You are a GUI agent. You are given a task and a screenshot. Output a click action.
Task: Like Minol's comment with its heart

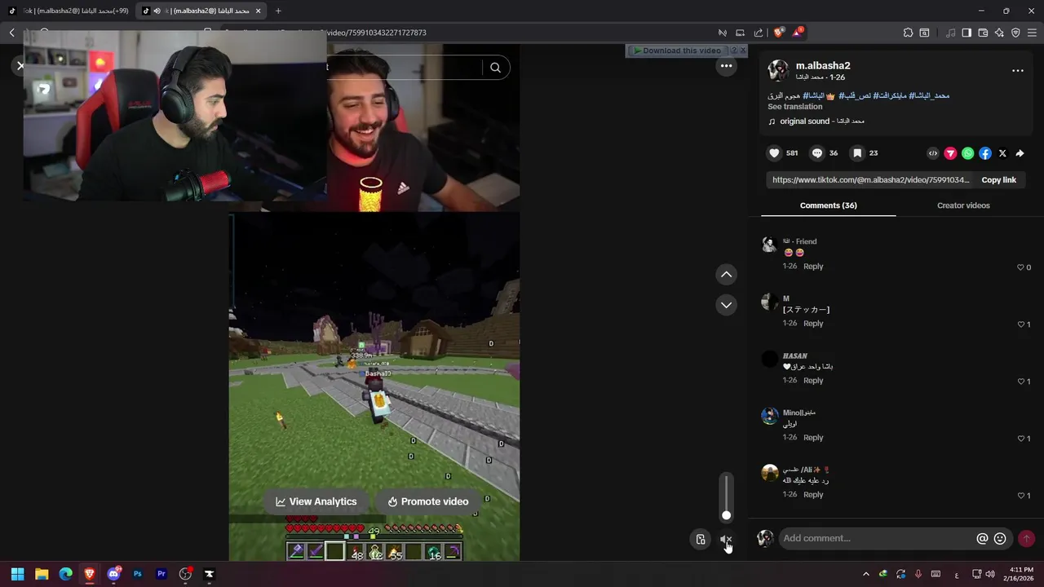1020,439
